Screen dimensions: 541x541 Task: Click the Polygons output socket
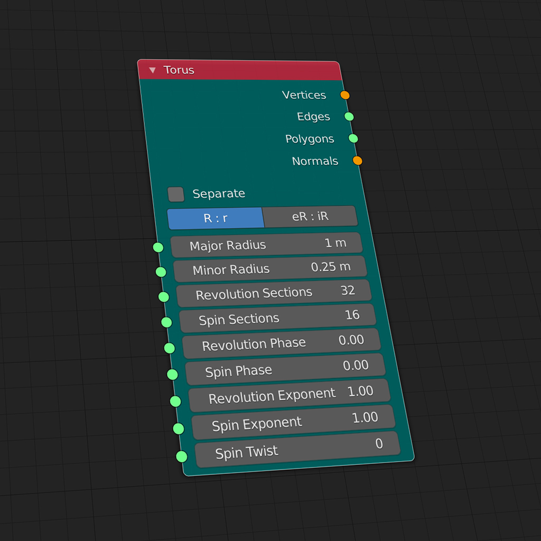click(x=353, y=138)
